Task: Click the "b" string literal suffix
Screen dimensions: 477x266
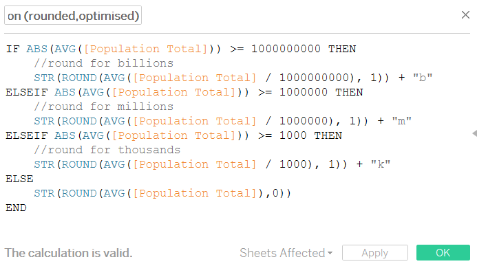Action: click(x=423, y=78)
